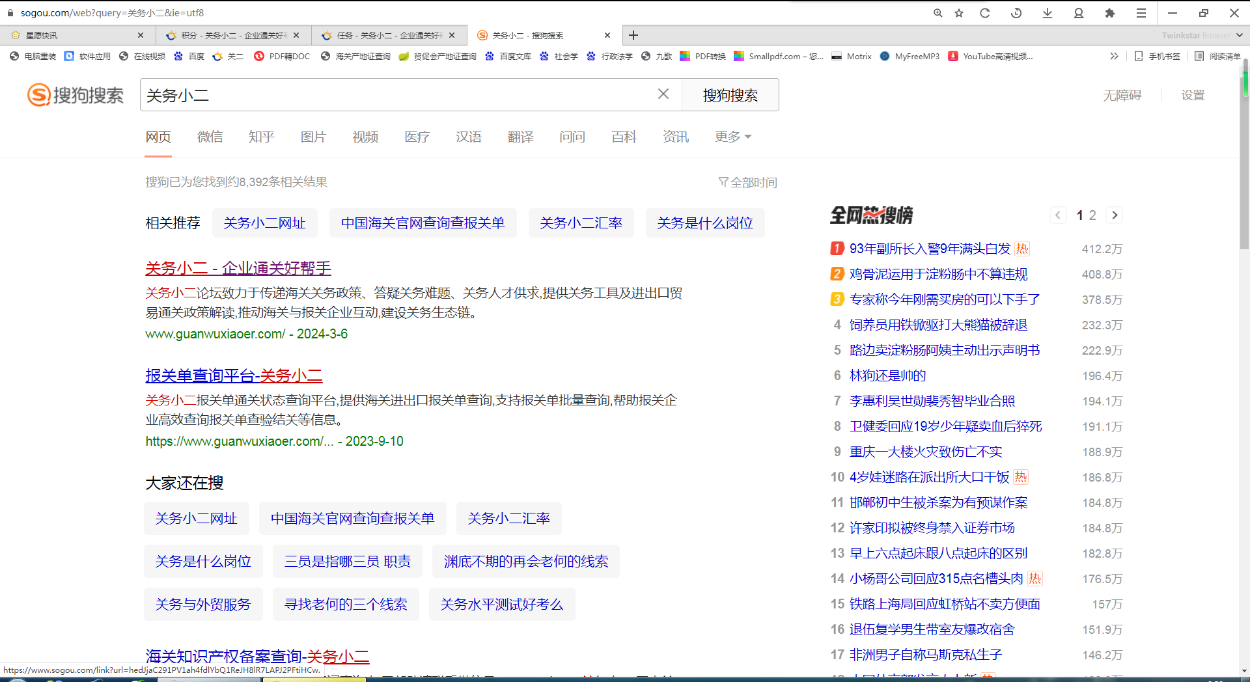This screenshot has height=682, width=1250.
Task: Open the browser hamburger menu
Action: [x=1141, y=13]
